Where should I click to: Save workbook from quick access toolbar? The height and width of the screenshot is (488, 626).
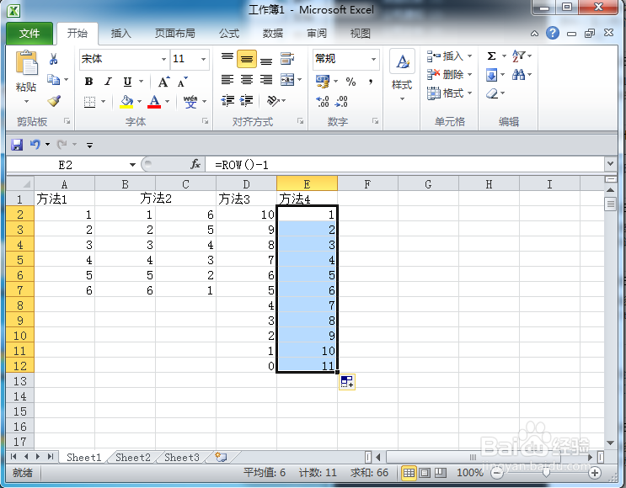17,145
